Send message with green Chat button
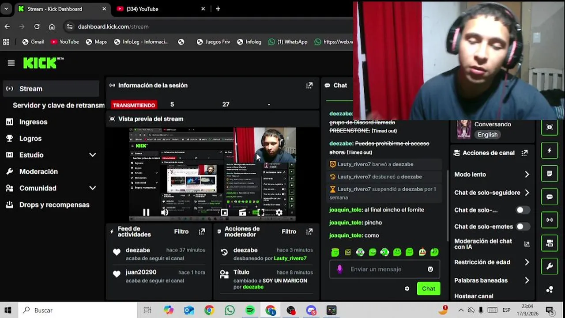Viewport: 565px width, 318px height. tap(428, 288)
